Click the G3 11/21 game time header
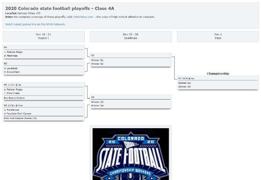 (13, 84)
